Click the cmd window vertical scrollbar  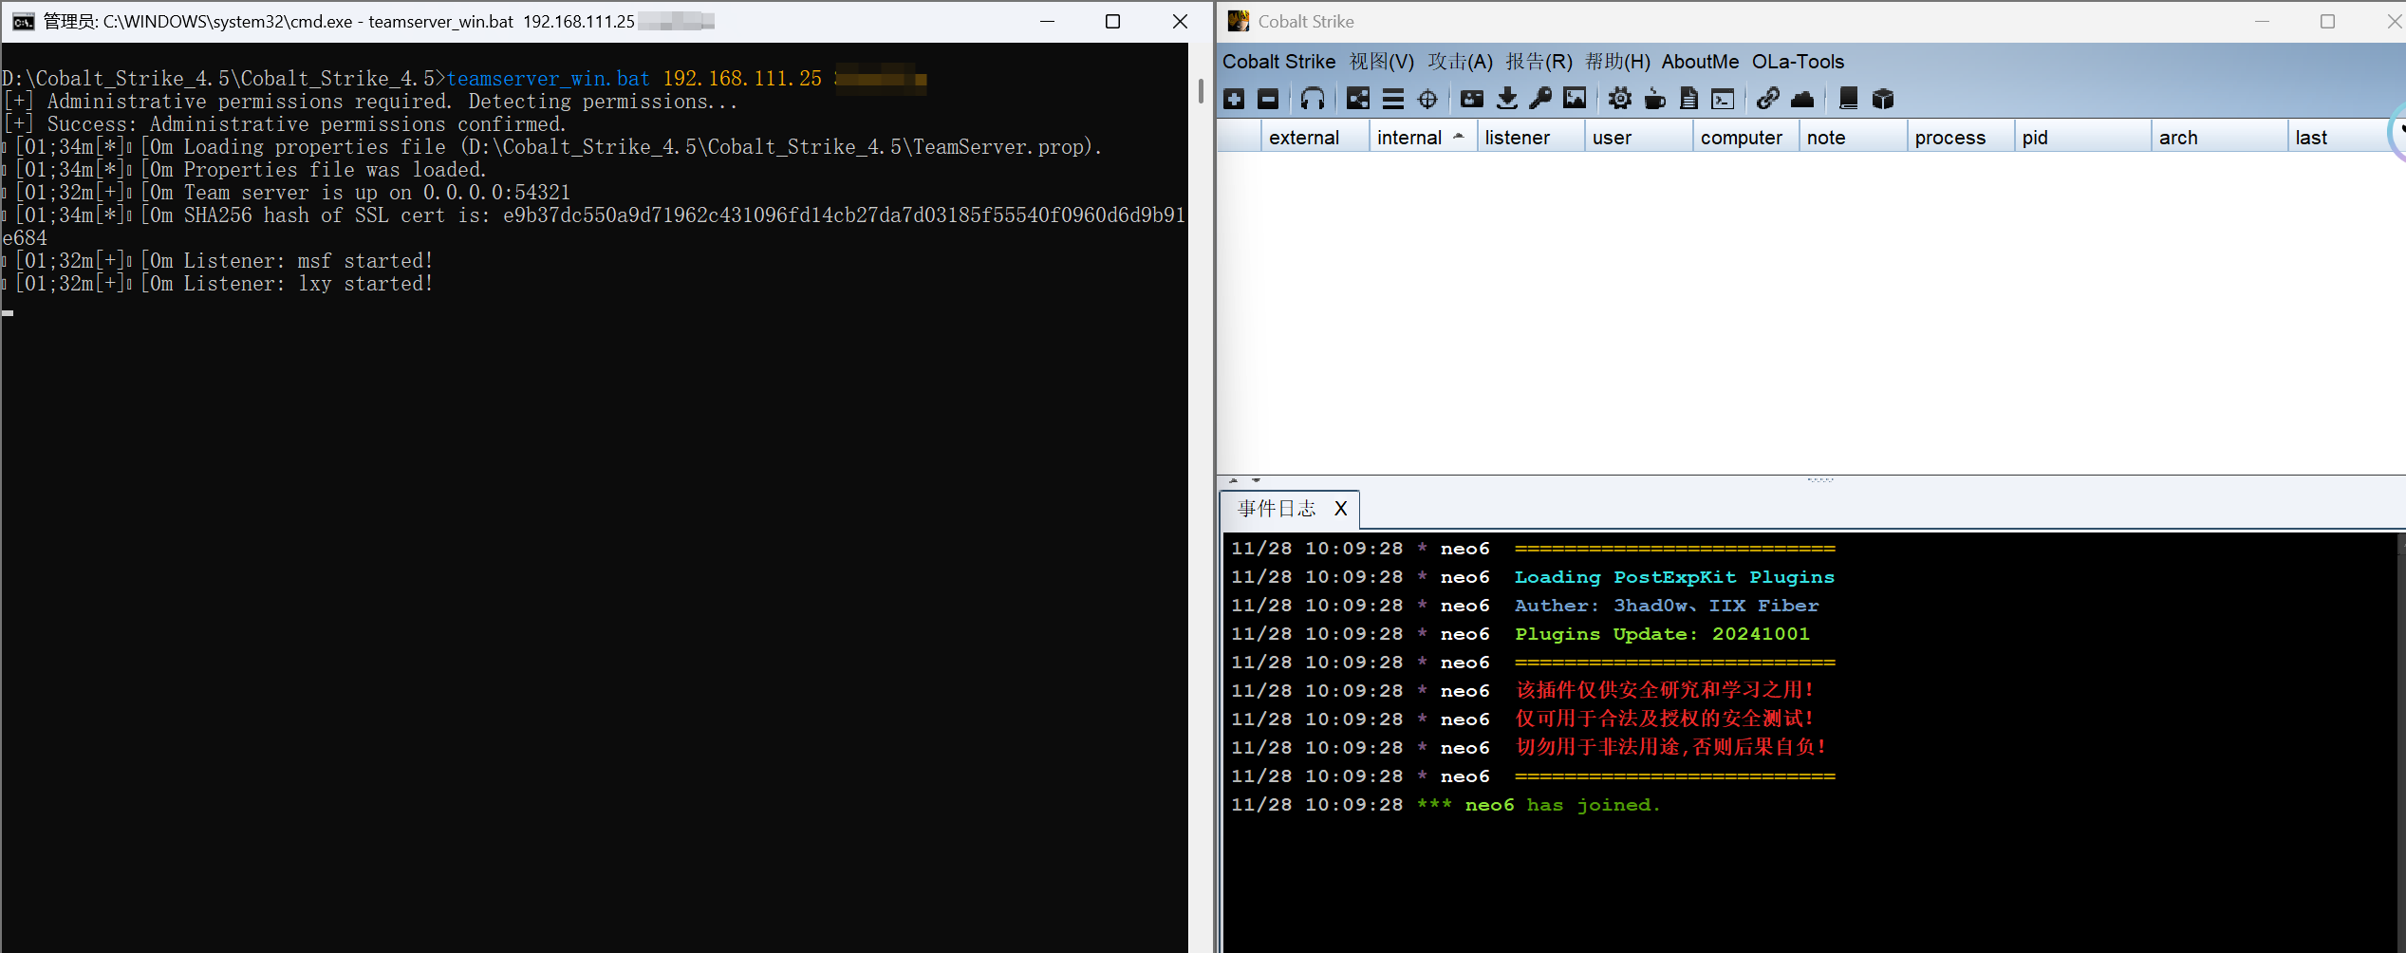(1201, 92)
